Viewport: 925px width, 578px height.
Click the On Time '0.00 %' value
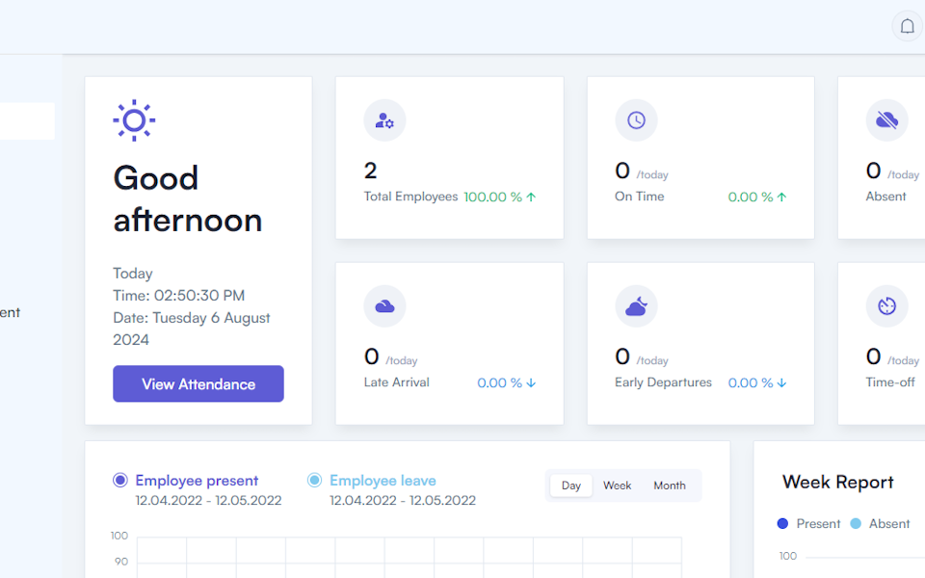click(x=751, y=197)
